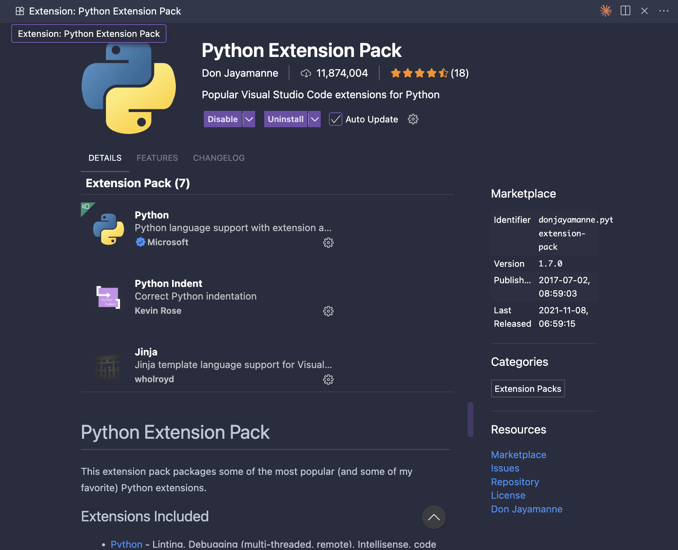This screenshot has width=678, height=550.
Task: Click the extension icon in the window title bar
Action: point(19,11)
